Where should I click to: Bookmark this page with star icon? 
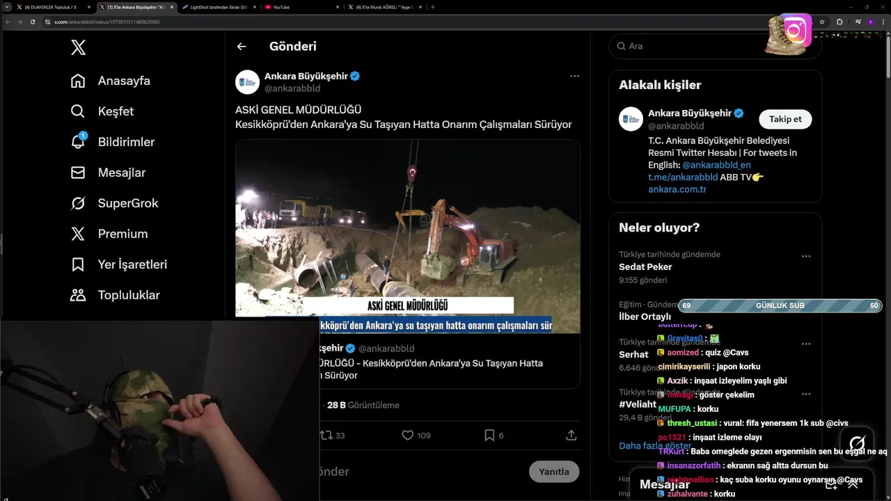(822, 22)
